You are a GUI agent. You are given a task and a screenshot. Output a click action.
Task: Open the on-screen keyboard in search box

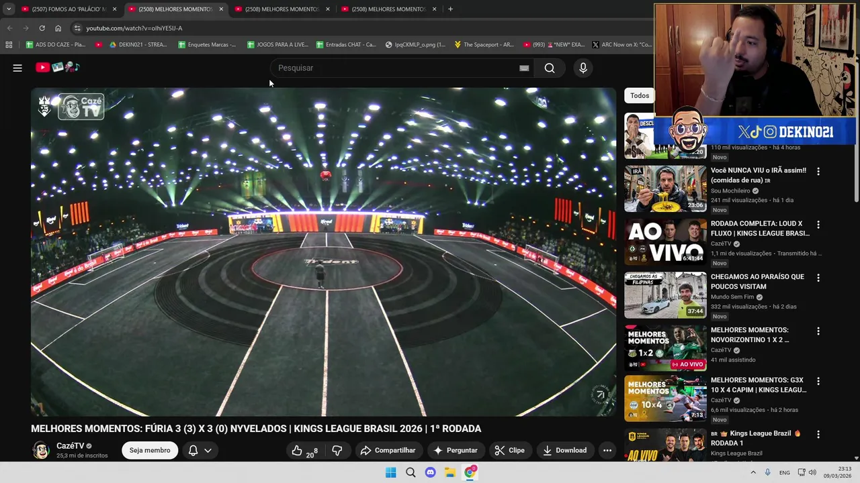[524, 68]
